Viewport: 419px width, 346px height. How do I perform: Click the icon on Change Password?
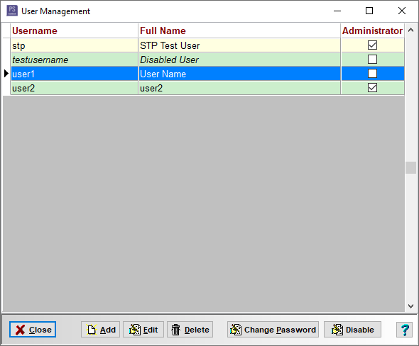click(x=236, y=330)
